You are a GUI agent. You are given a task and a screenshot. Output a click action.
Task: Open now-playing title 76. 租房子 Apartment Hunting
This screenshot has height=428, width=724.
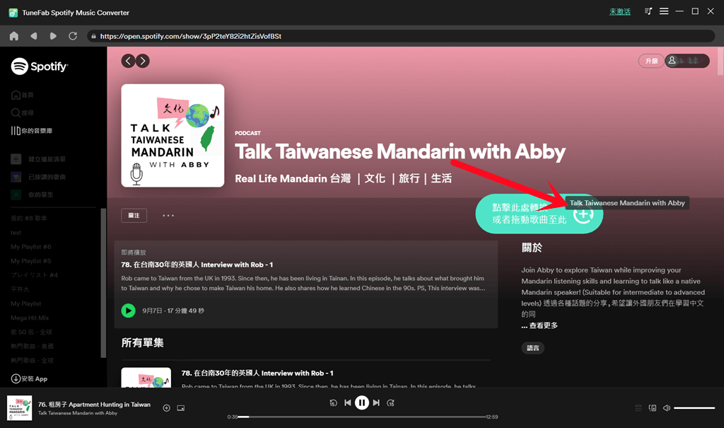[94, 405]
